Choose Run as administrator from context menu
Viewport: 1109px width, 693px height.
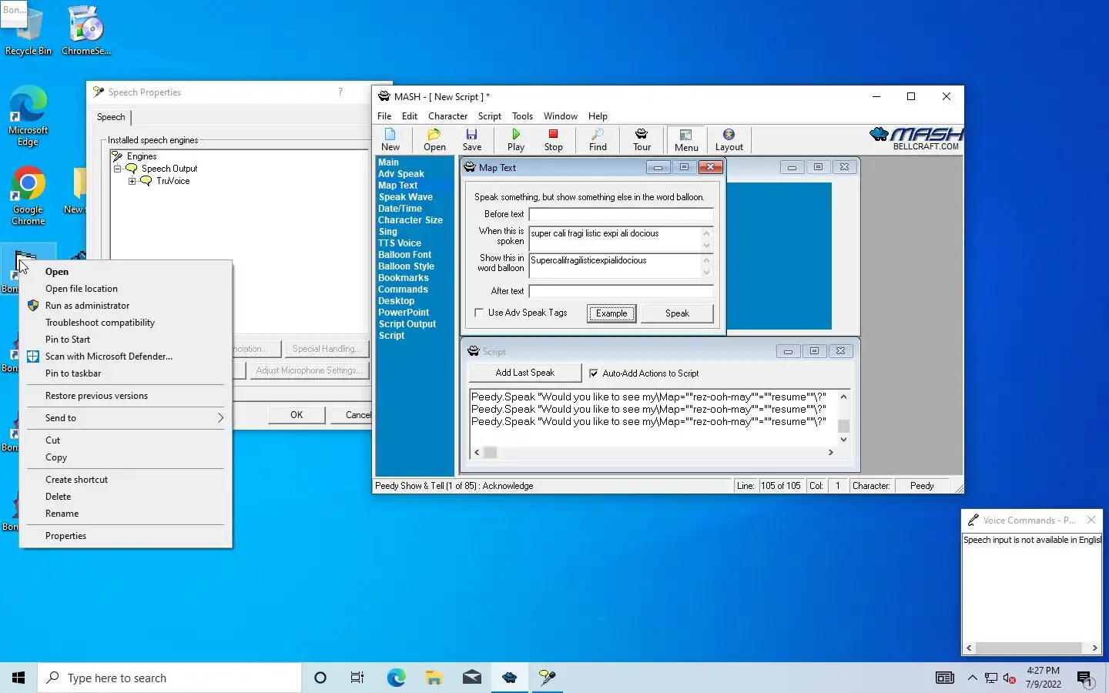[126, 306]
